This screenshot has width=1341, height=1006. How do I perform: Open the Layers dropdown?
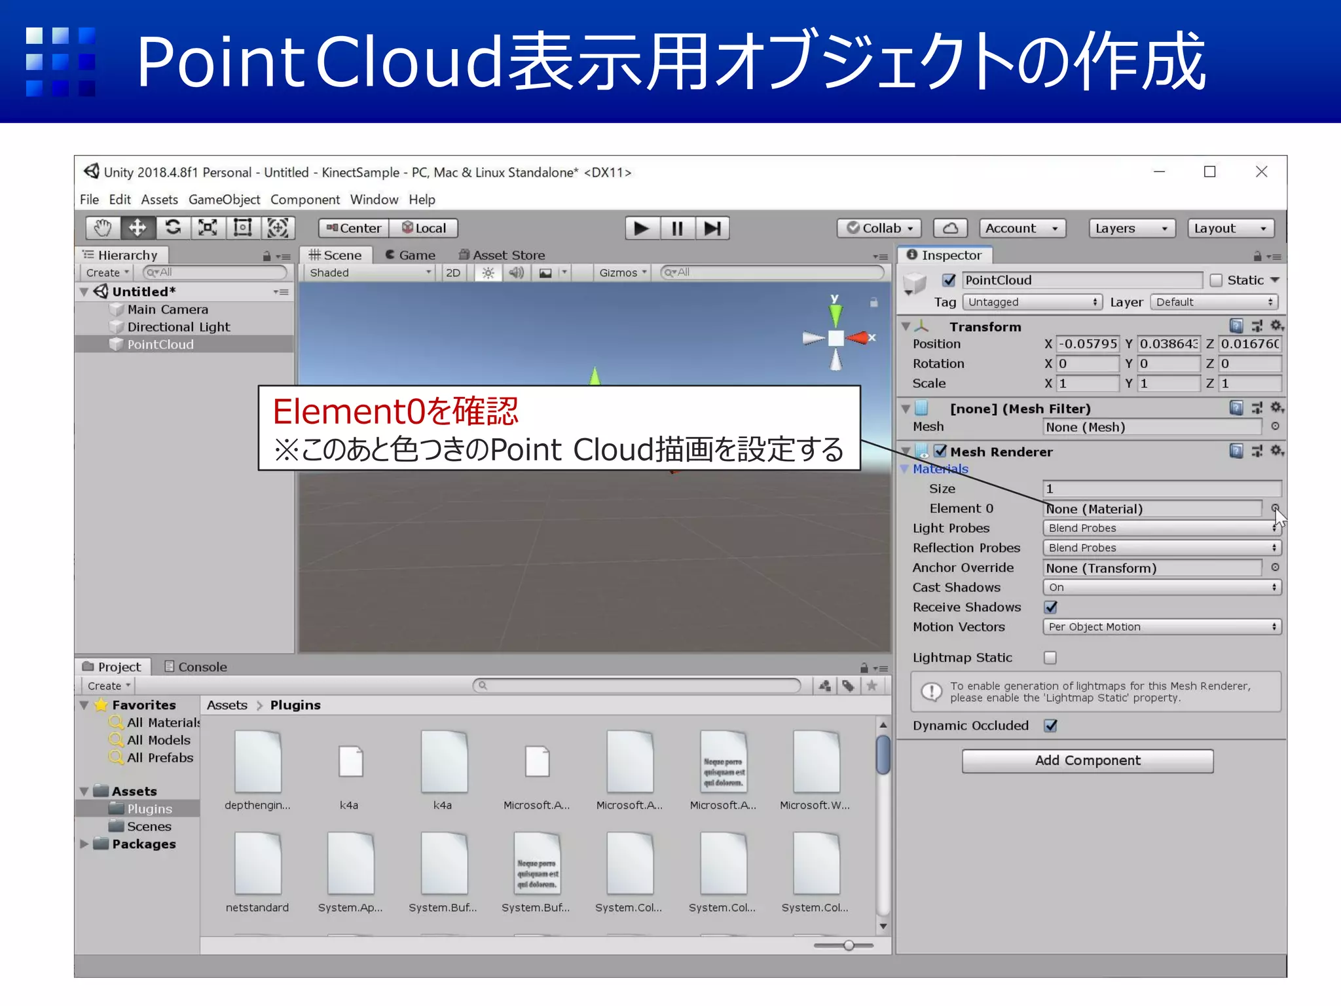(x=1131, y=228)
